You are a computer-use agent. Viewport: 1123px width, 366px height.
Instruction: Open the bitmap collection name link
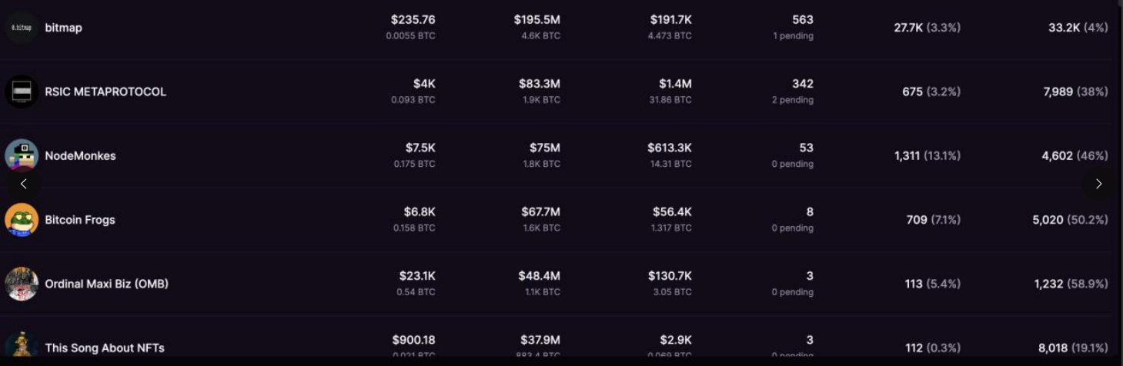[x=63, y=28]
